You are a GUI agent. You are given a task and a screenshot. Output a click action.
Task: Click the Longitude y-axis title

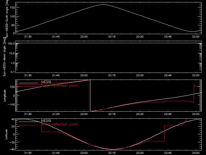coord(5,96)
